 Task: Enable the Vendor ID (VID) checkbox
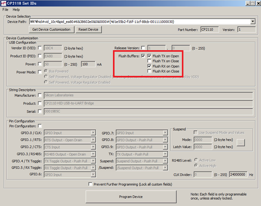(40, 48)
